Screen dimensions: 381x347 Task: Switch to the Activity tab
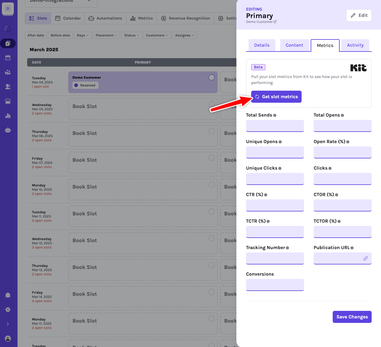(355, 45)
